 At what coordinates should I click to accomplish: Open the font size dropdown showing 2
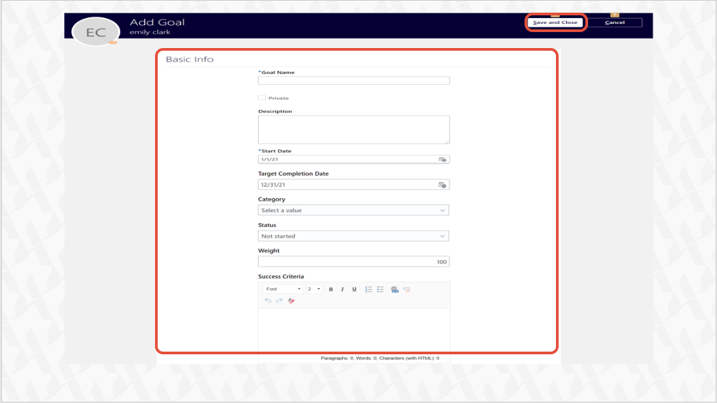tap(314, 289)
